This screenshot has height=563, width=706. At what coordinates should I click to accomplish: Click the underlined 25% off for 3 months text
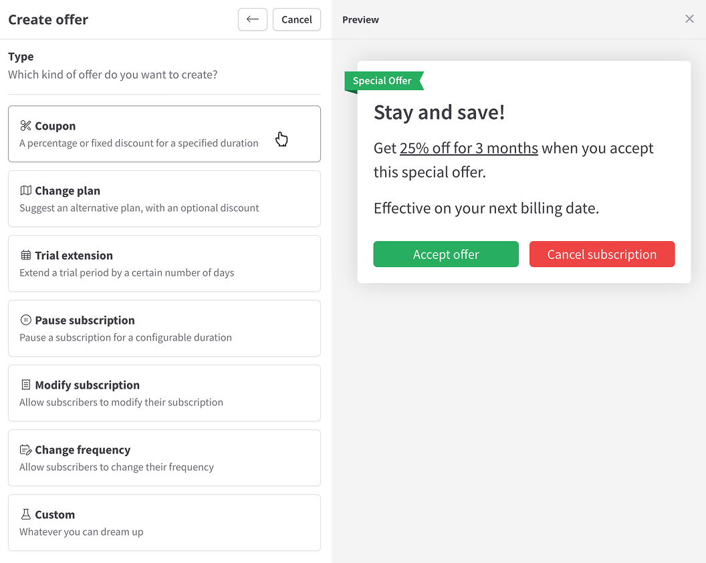469,148
